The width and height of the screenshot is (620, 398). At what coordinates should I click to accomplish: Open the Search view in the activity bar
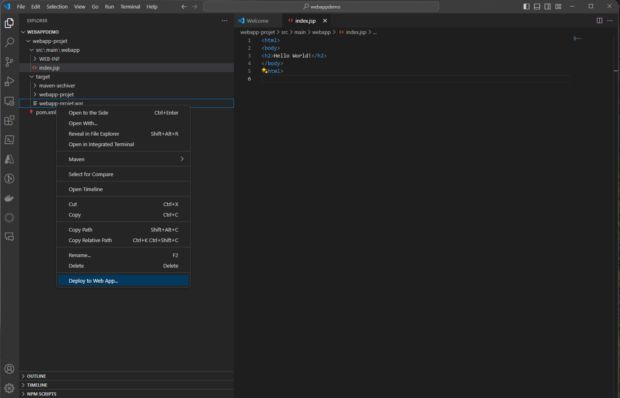point(9,42)
